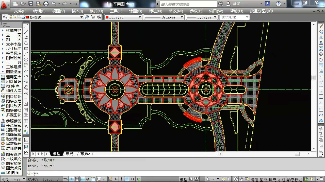This screenshot has width=325, height=182.
Task: Select the Rotate modify tool
Action: (x=321, y=60)
